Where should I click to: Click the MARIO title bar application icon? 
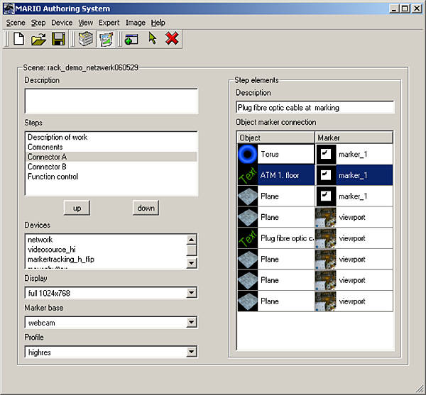pyautogui.click(x=9, y=9)
